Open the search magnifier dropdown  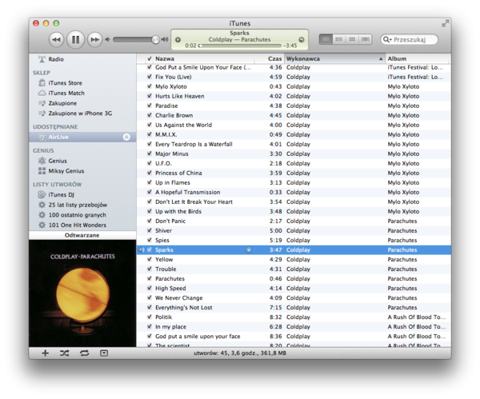point(387,39)
